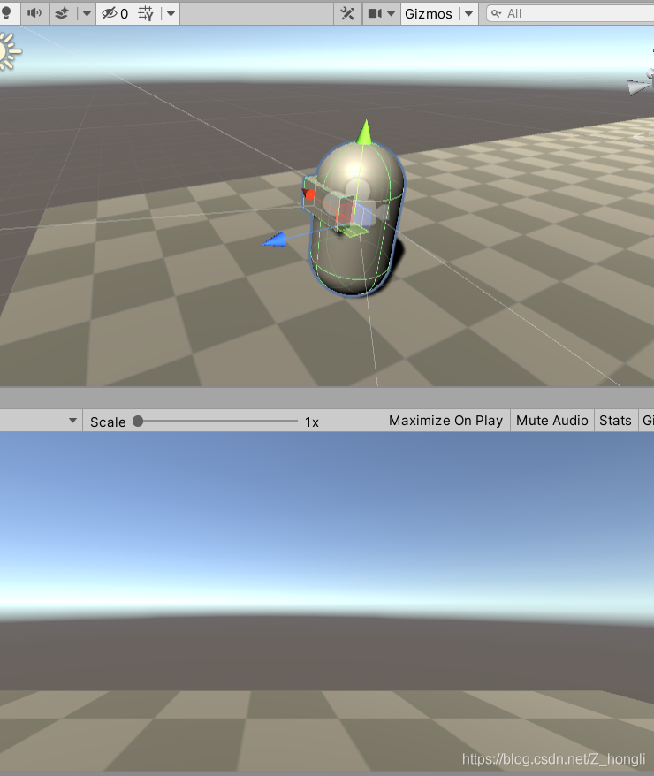Open camera settings dropdown arrow
Screen dimensions: 654x776
pyautogui.click(x=392, y=13)
